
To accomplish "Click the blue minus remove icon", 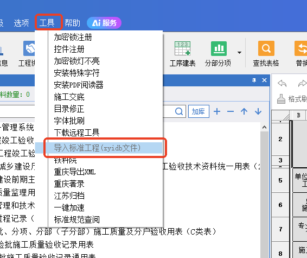I will point(231,111).
